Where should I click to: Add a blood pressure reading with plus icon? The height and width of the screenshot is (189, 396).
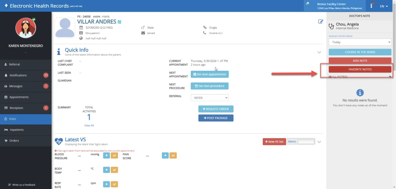[x=106, y=156]
